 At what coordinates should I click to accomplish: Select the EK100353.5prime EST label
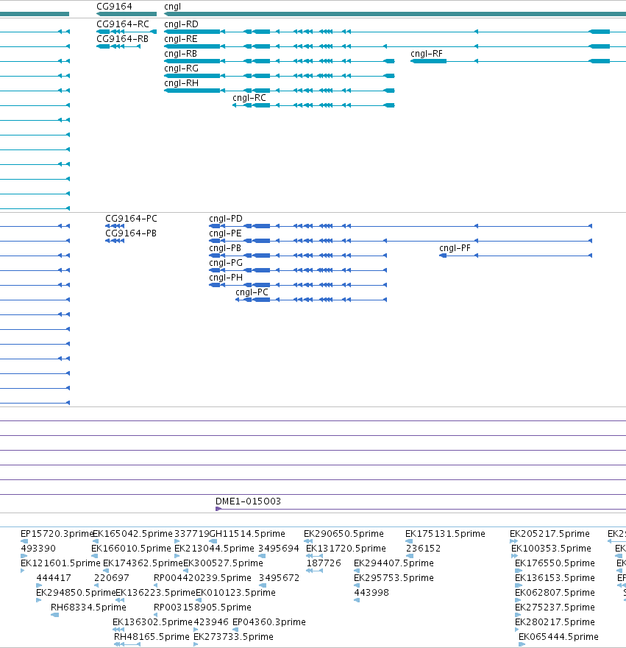tap(551, 549)
